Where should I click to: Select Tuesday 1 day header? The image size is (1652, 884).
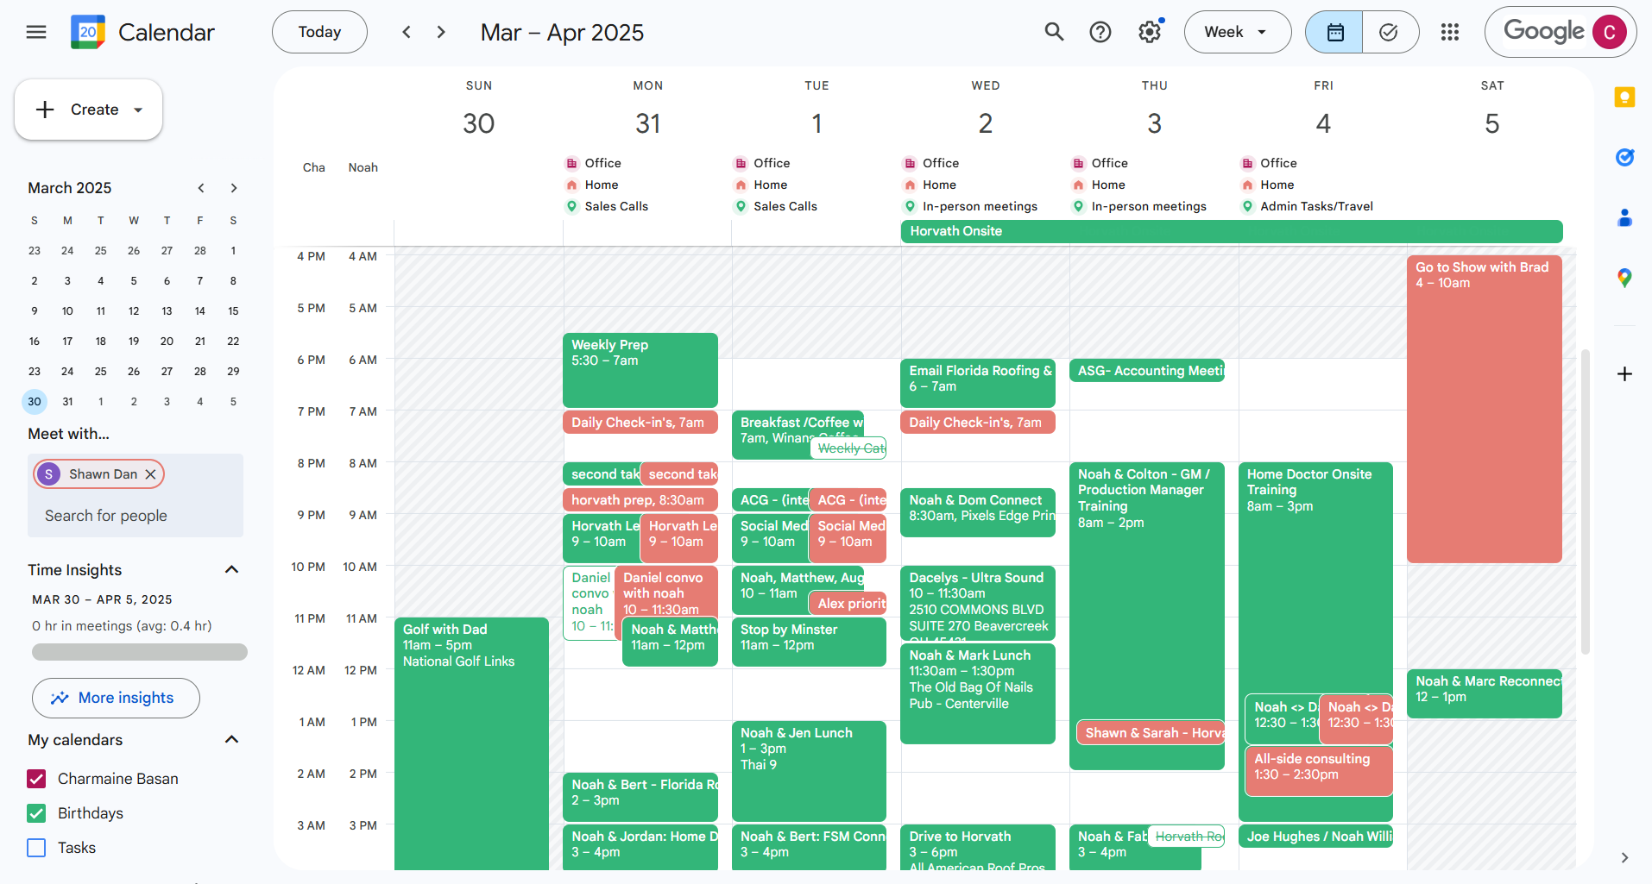click(817, 123)
